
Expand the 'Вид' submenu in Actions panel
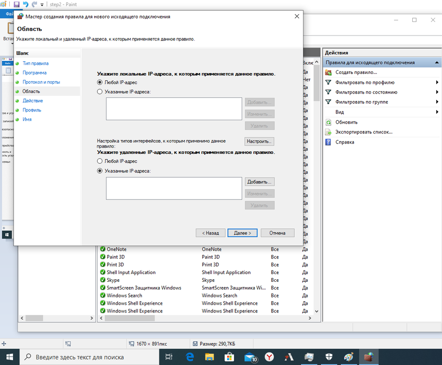(437, 112)
